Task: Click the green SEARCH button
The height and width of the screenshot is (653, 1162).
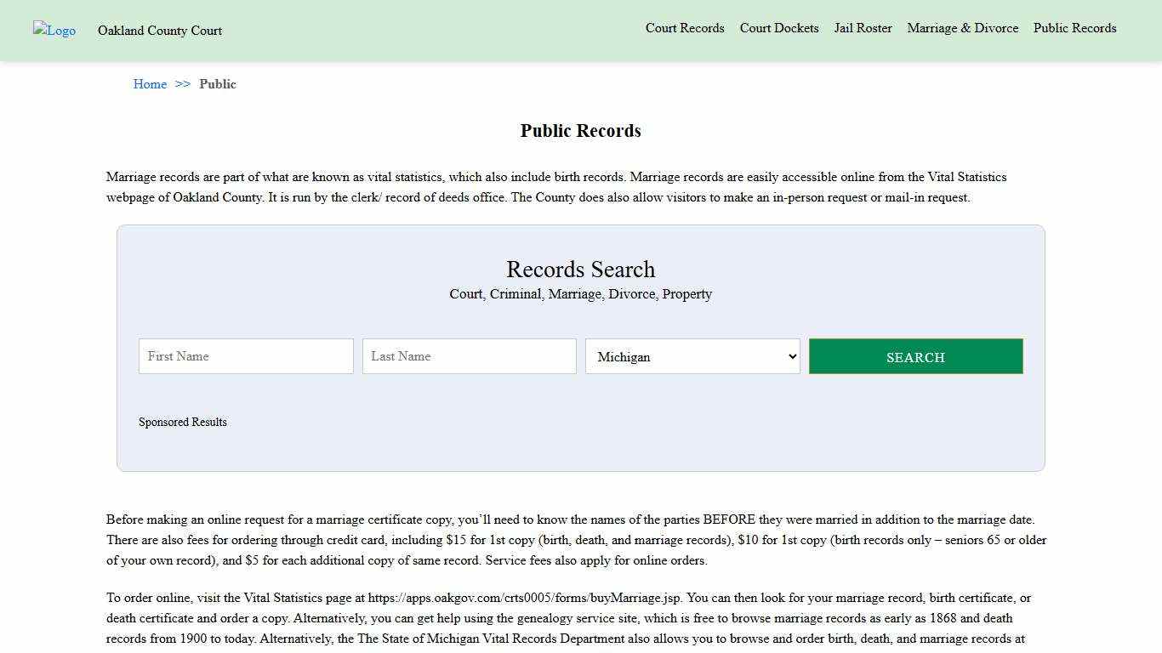Action: (915, 356)
